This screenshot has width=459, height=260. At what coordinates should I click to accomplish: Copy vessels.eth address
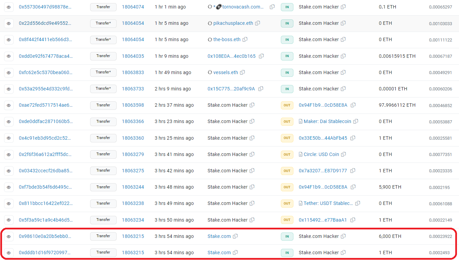[x=242, y=72]
